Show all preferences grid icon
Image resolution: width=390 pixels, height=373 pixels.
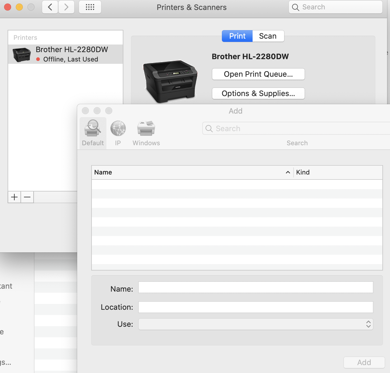click(x=90, y=7)
